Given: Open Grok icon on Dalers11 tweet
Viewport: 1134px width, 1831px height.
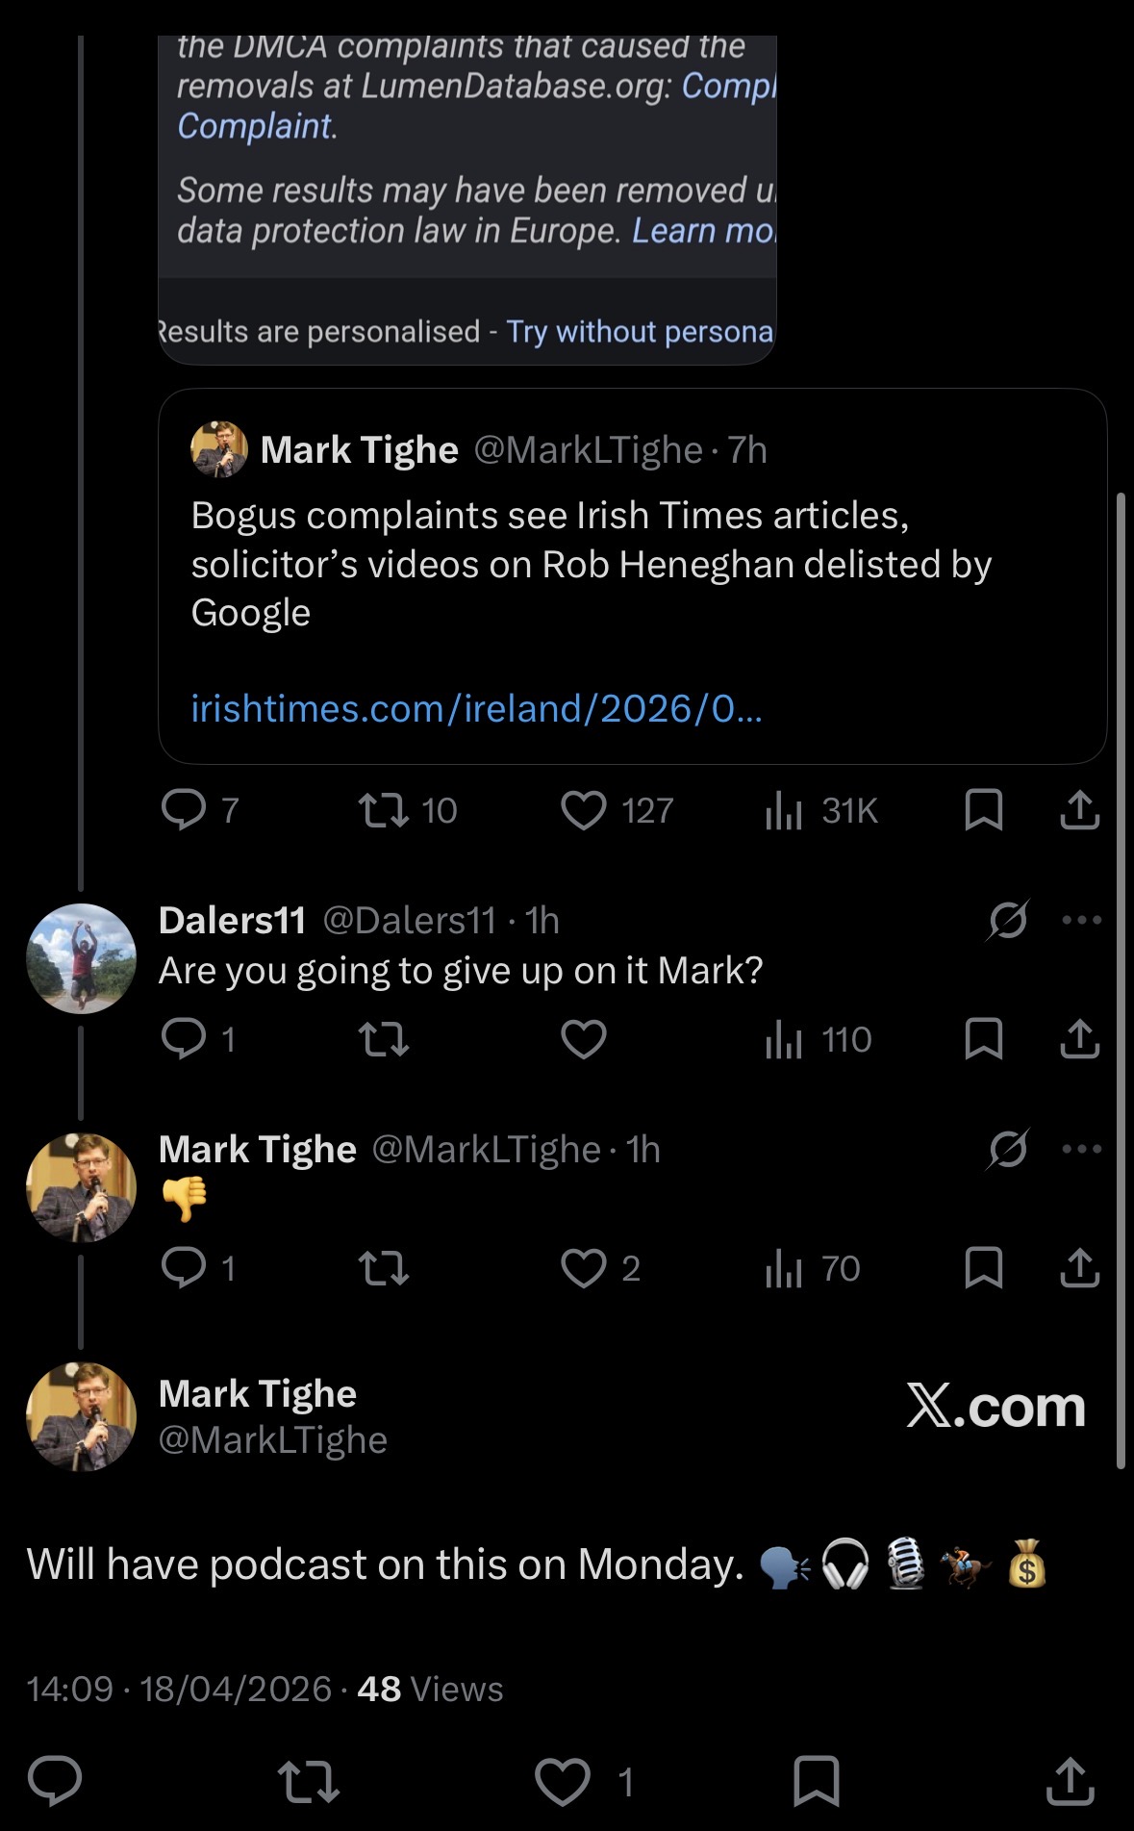Looking at the screenshot, I should coord(1008,921).
